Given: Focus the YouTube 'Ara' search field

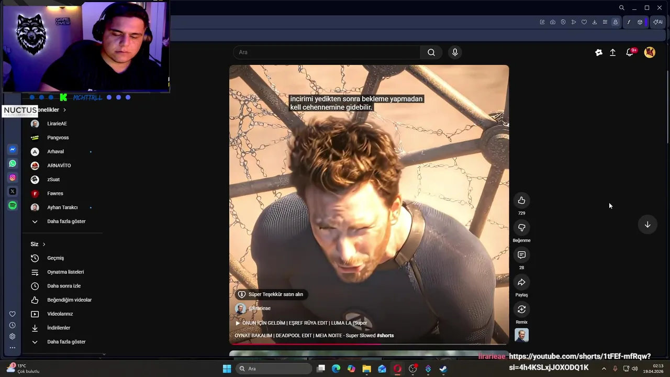Looking at the screenshot, I should point(327,52).
